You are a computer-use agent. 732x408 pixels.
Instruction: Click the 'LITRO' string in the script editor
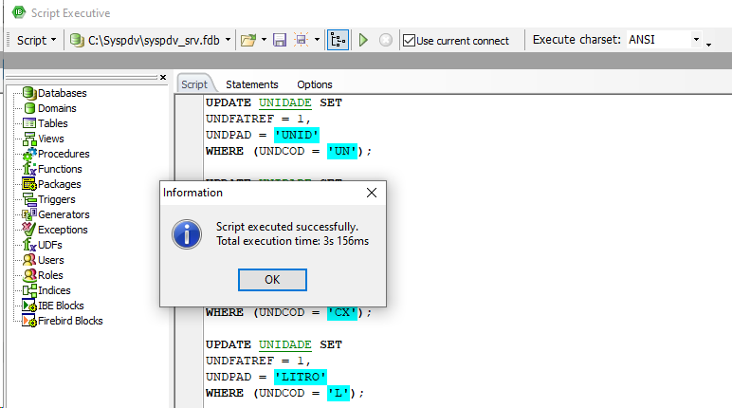tap(300, 377)
